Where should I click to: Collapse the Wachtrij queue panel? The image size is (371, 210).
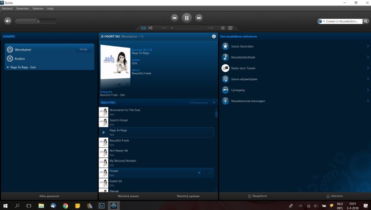tap(214, 103)
